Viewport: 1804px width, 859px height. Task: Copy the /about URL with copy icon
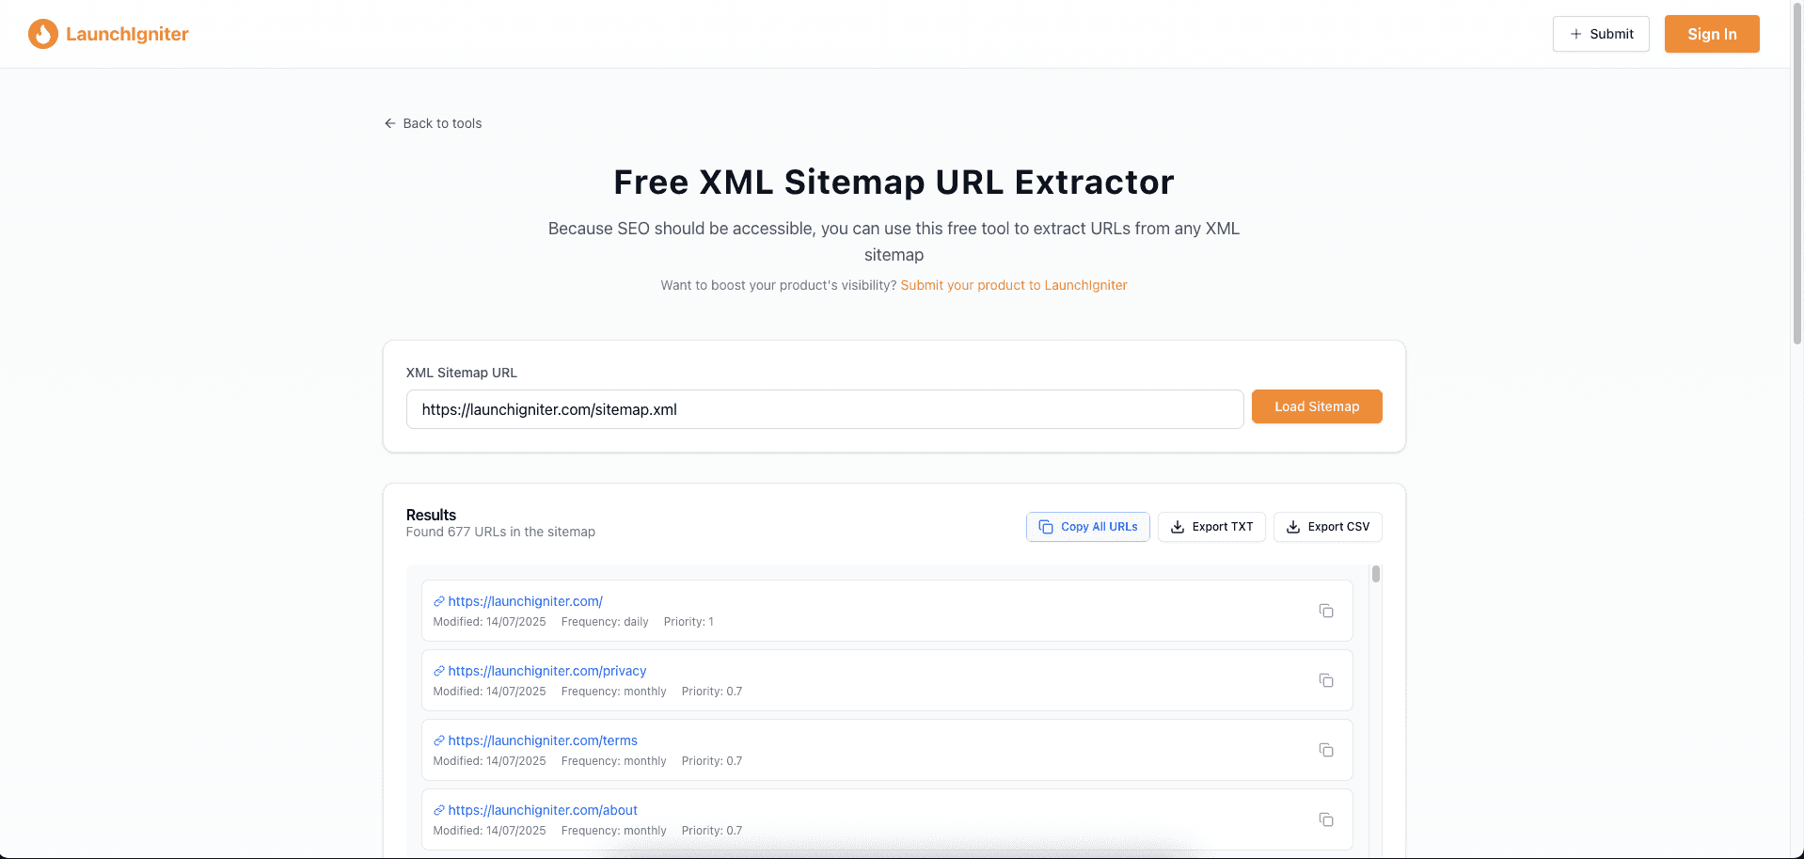point(1326,819)
